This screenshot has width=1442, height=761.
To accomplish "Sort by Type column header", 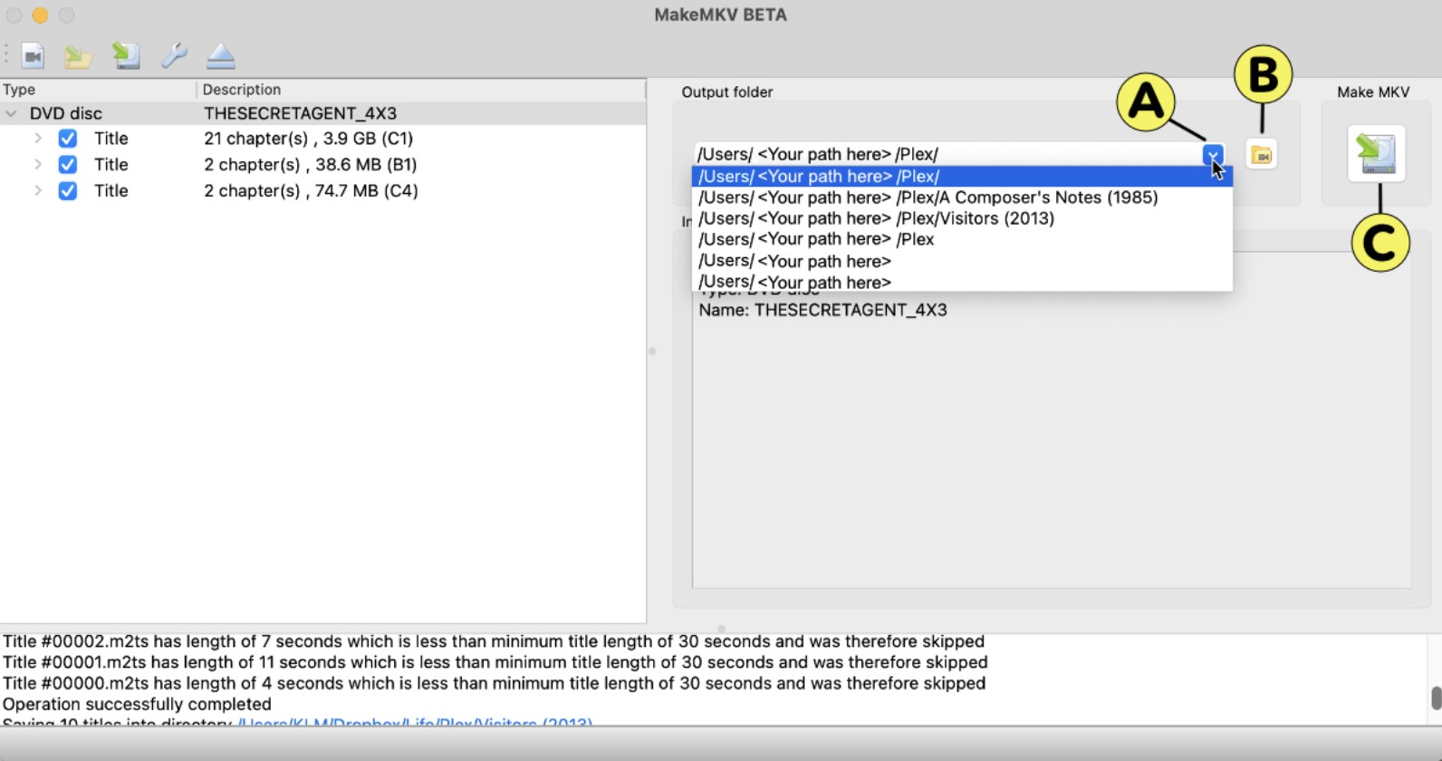I will 98,90.
